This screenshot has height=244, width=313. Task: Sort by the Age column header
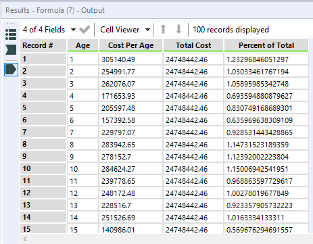82,46
